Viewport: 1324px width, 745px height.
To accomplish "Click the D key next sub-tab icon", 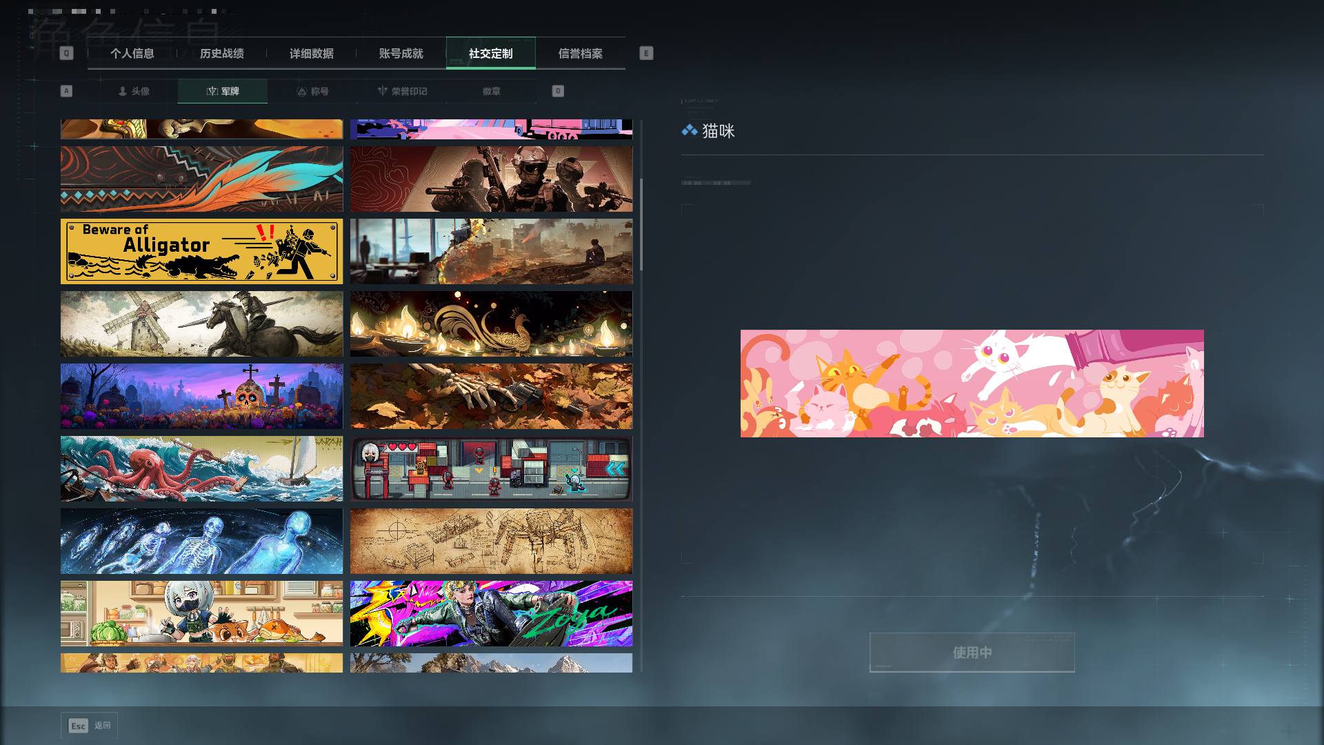I will 558,91.
